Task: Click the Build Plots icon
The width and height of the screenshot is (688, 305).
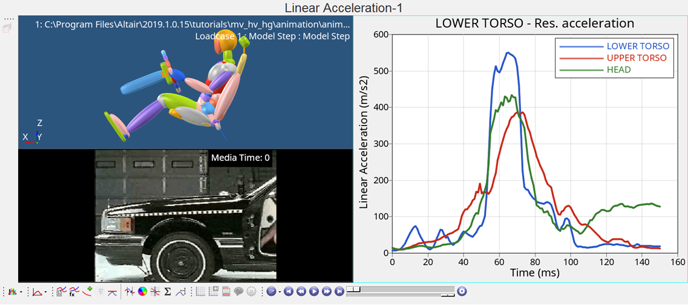Action: point(11,292)
